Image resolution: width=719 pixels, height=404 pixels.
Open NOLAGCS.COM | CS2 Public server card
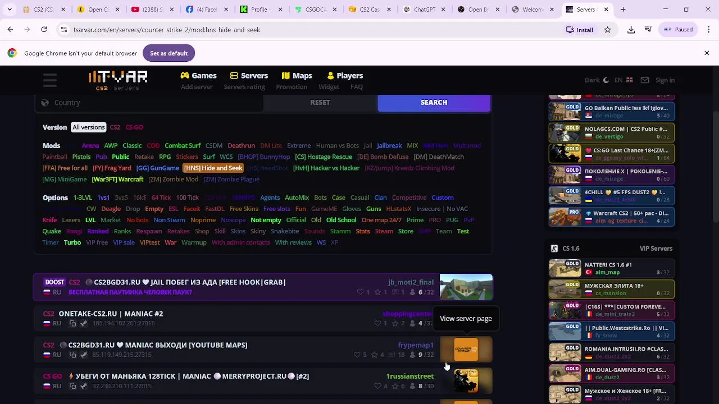click(x=612, y=132)
